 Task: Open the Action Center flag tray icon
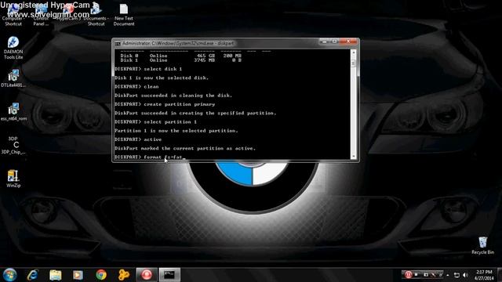click(457, 275)
